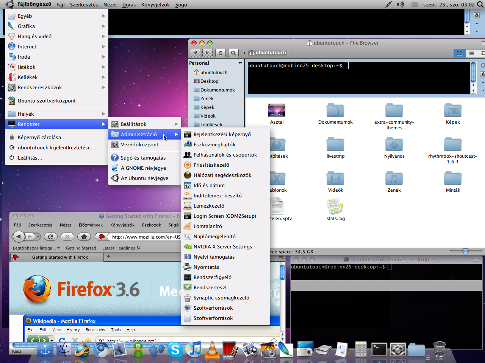This screenshot has width=485, height=363.
Task: Open the Legtöbbször látogatott bookmarks dropdown
Action: tap(36, 248)
